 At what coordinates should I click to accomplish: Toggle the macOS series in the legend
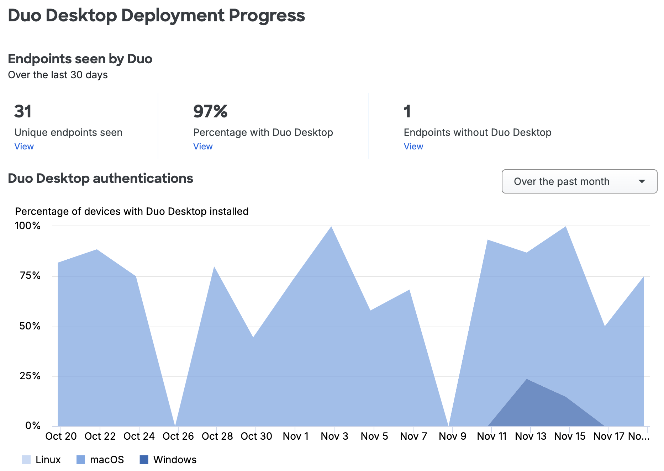coord(107,459)
